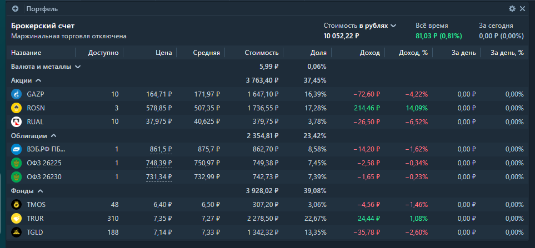Screen dimensions: 535x248
Task: Select the GAZP ticker name
Action: point(36,94)
